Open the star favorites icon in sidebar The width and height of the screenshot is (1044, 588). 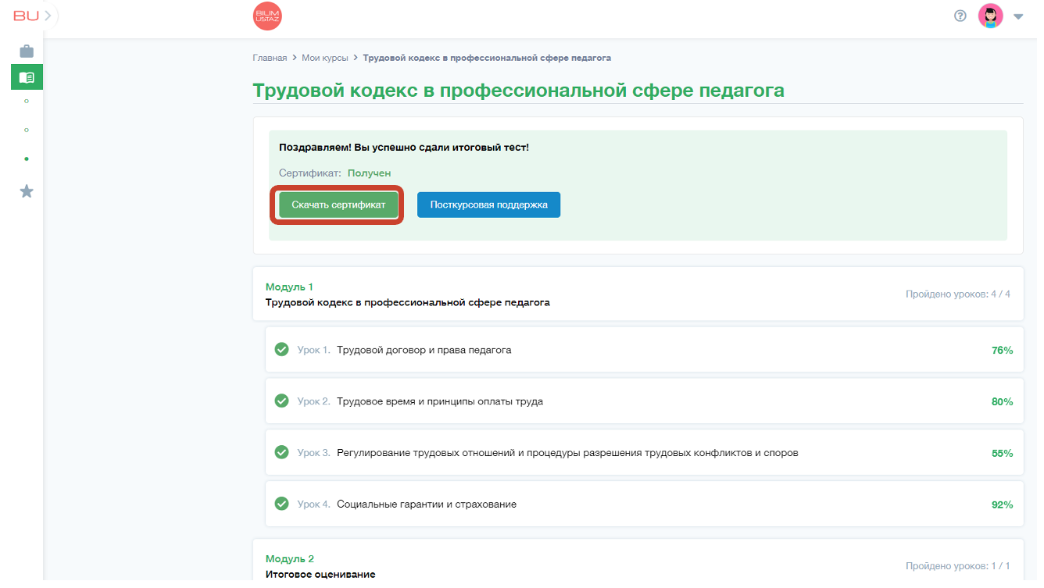(x=27, y=191)
